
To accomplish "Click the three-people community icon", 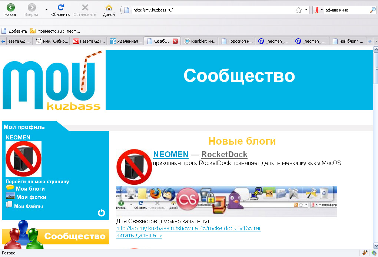I will tap(24, 234).
